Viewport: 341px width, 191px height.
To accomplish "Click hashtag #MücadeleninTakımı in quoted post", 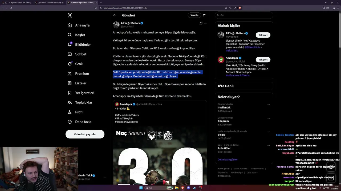I will pos(127,115).
